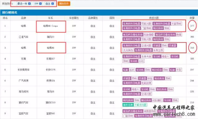Viewport: 198px width, 119px height.
Task: Click the 减震器异响 tag in rank 9
Action: pos(150,111)
